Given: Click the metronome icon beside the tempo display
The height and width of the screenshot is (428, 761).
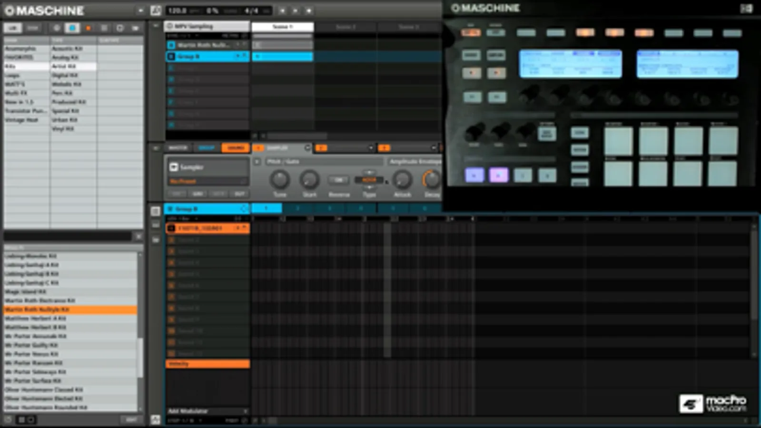Looking at the screenshot, I should pyautogui.click(x=156, y=10).
